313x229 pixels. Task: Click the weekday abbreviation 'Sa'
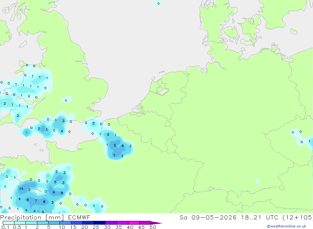(183, 217)
